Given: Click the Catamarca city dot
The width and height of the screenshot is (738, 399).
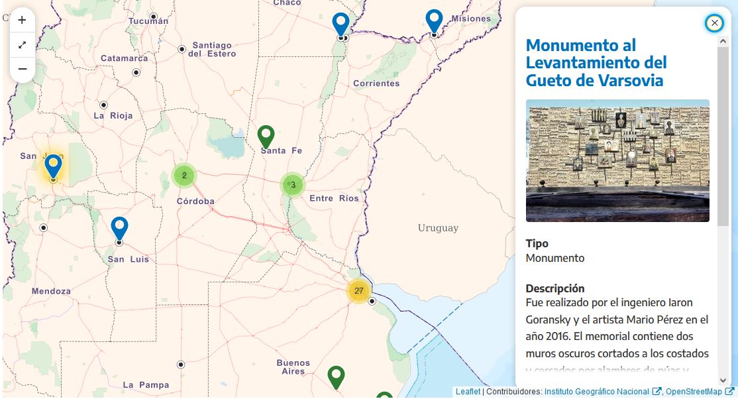Looking at the screenshot, I should point(136,72).
